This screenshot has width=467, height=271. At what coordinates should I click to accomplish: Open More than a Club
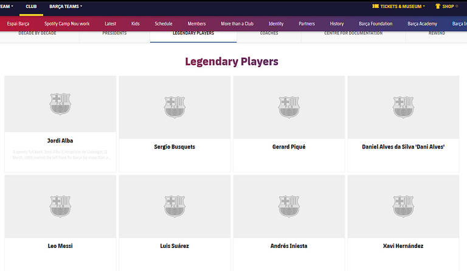coord(237,24)
